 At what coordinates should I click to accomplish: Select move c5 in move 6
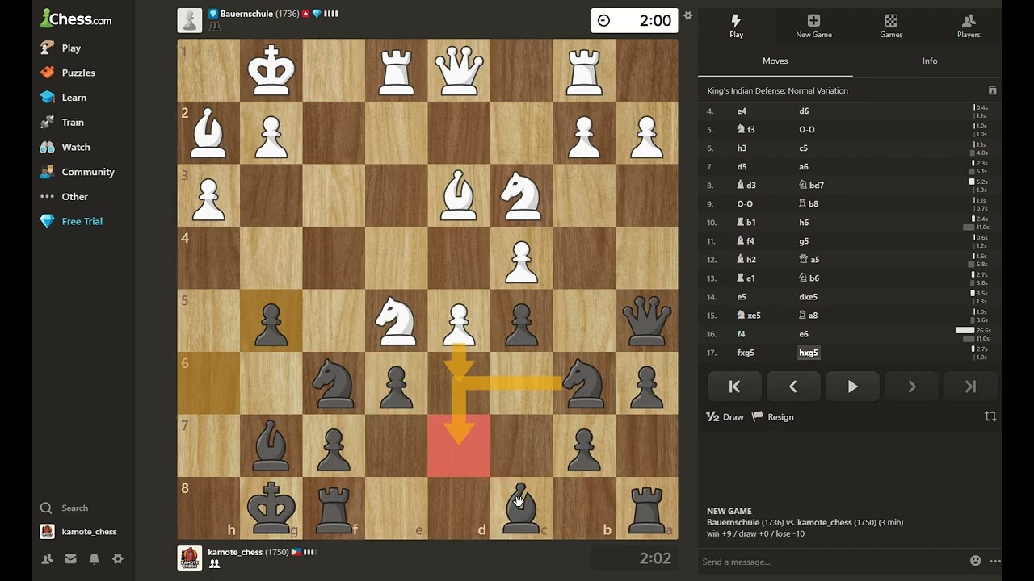point(804,148)
